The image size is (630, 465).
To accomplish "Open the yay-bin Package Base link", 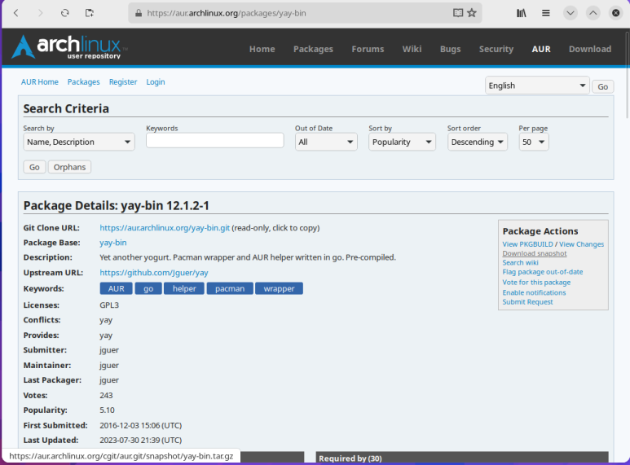I will point(113,243).
